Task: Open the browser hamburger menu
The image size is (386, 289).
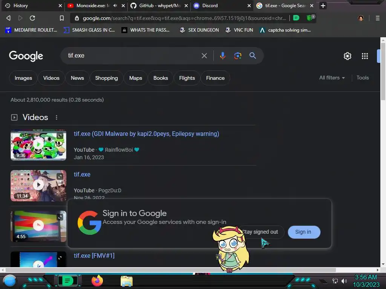Action: click(377, 18)
